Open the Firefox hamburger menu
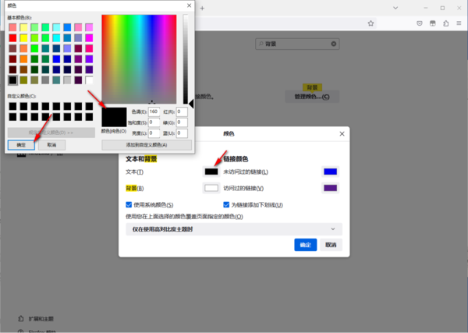Image resolution: width=468 pixels, height=333 pixels. click(457, 23)
